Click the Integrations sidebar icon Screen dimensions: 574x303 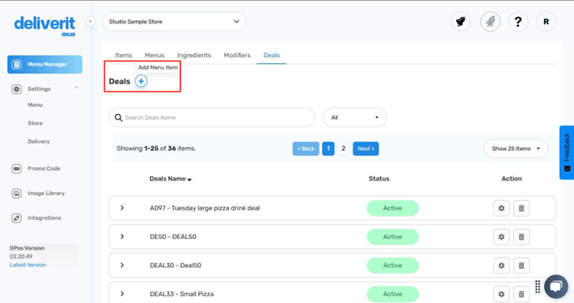17,218
